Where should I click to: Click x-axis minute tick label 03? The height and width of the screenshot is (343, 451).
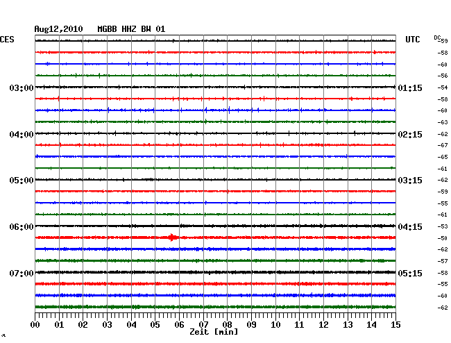[107, 324]
